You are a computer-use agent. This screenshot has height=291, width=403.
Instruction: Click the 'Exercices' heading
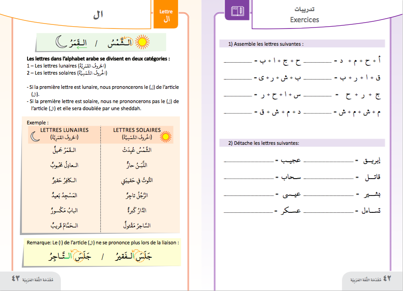304,20
